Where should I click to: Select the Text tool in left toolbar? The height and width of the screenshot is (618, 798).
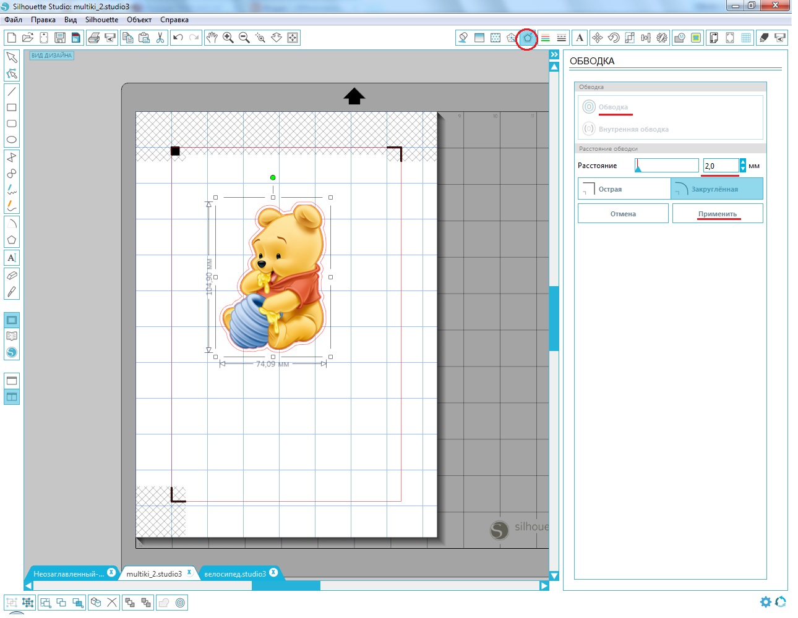11,258
